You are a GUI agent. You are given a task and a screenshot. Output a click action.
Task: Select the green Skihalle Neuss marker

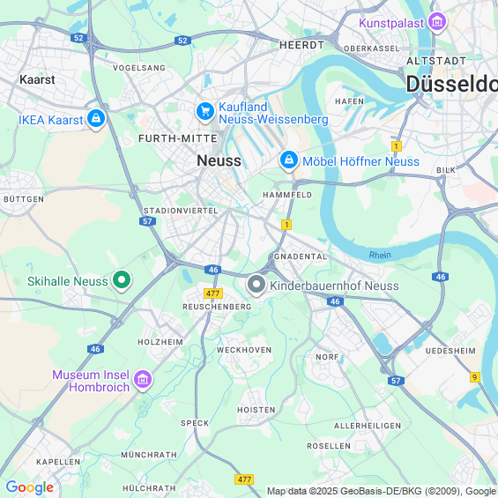point(122,280)
